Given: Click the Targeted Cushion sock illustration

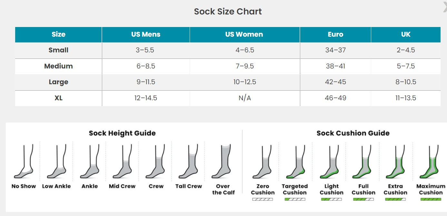Looking at the screenshot, I should (295, 162).
